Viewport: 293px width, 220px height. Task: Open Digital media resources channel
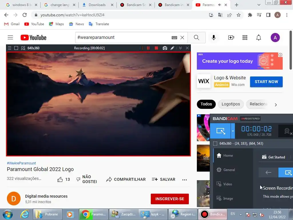46,196
